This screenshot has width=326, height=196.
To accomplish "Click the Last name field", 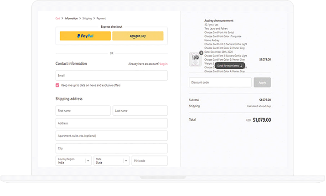I will coord(140,111).
